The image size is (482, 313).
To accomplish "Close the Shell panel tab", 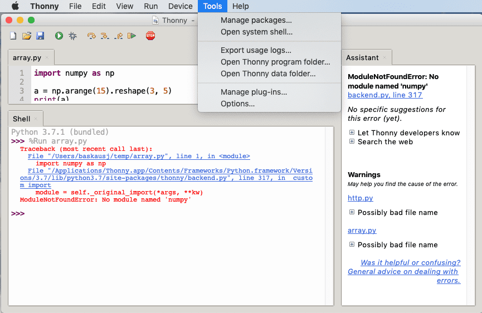I will 36,119.
